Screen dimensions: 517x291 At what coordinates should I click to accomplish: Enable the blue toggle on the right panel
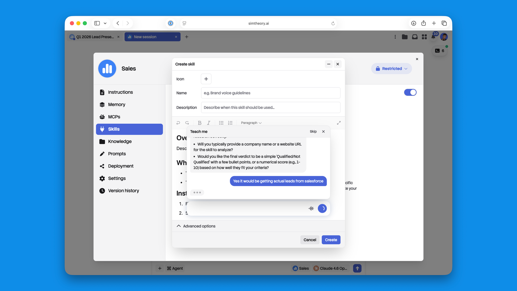pyautogui.click(x=410, y=92)
